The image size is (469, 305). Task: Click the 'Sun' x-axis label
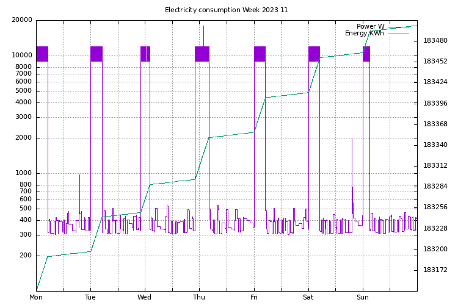pyautogui.click(x=363, y=298)
